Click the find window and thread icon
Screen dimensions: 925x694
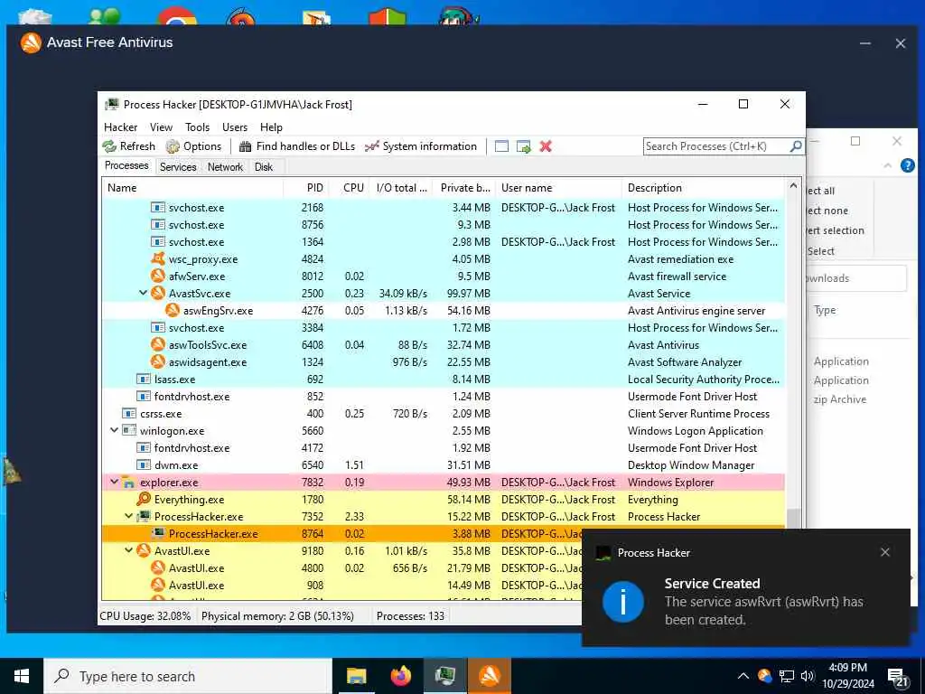click(523, 146)
